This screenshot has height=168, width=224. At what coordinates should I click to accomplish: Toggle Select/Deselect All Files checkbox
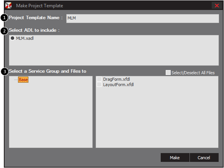tap(168, 73)
